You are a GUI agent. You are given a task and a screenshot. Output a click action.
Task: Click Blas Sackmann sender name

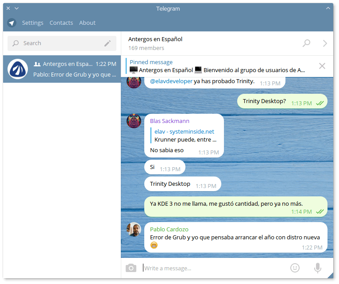tap(169, 121)
